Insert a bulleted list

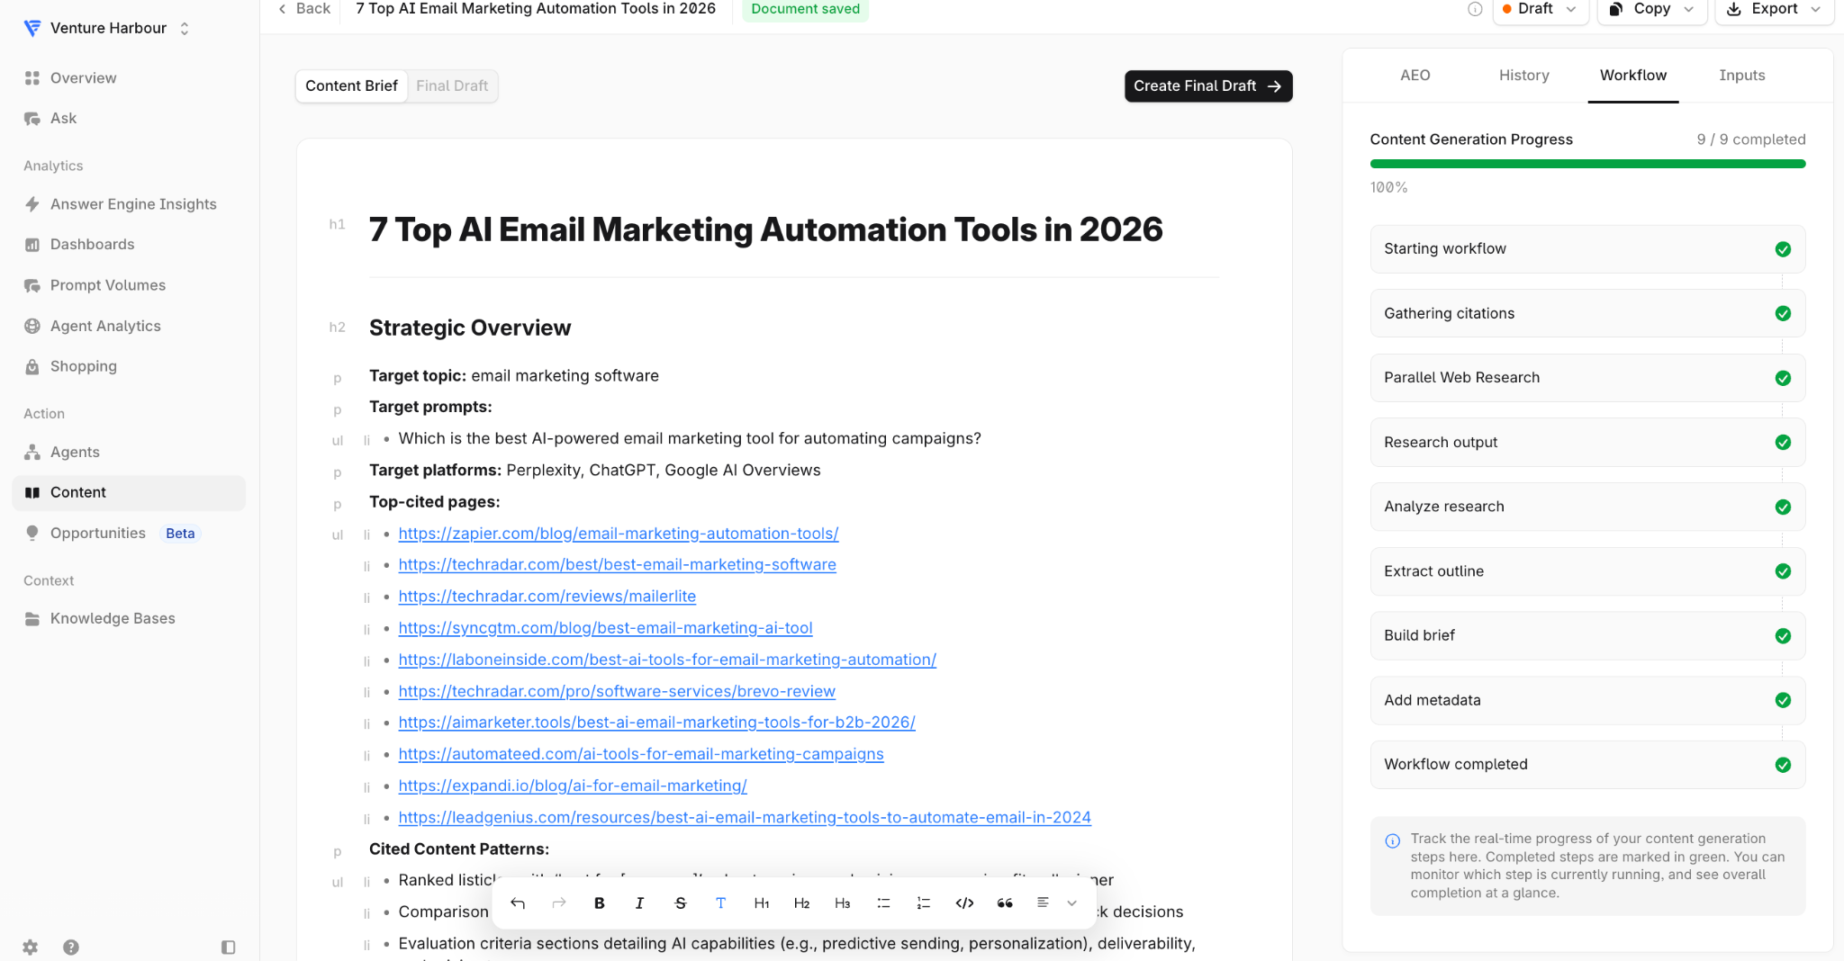click(883, 903)
